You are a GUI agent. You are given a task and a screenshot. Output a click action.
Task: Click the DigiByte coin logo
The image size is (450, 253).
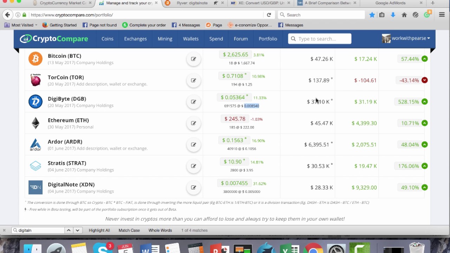[36, 102]
